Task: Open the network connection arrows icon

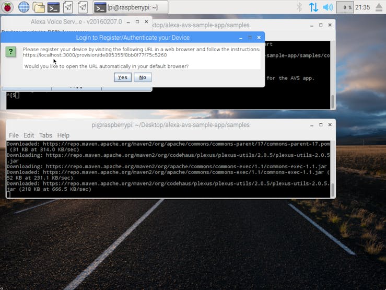Action: coord(313,7)
